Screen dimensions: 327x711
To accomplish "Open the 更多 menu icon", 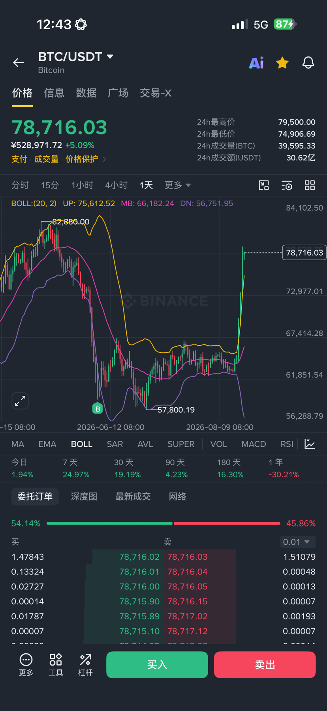I will [x=26, y=664].
